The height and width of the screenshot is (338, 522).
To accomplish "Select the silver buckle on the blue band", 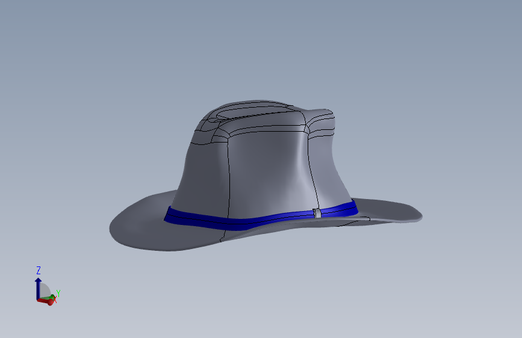I will tap(317, 213).
